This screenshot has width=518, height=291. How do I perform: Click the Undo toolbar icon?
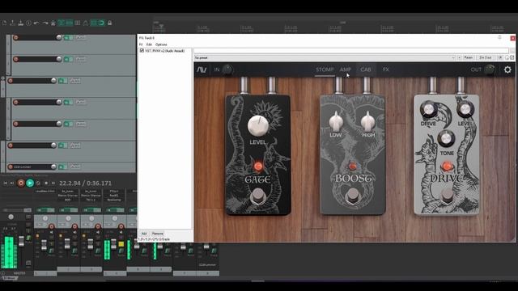pyautogui.click(x=36, y=23)
